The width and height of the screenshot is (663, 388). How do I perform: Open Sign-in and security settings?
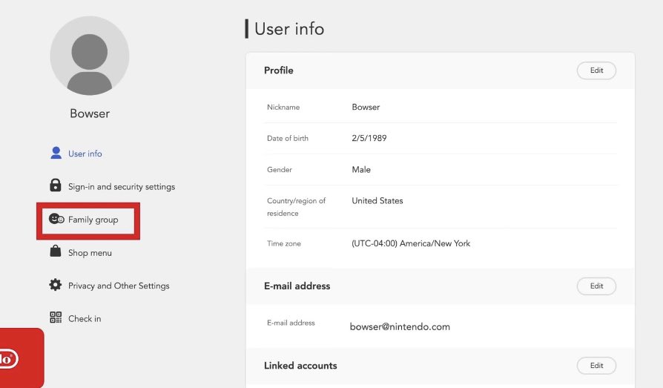(122, 187)
